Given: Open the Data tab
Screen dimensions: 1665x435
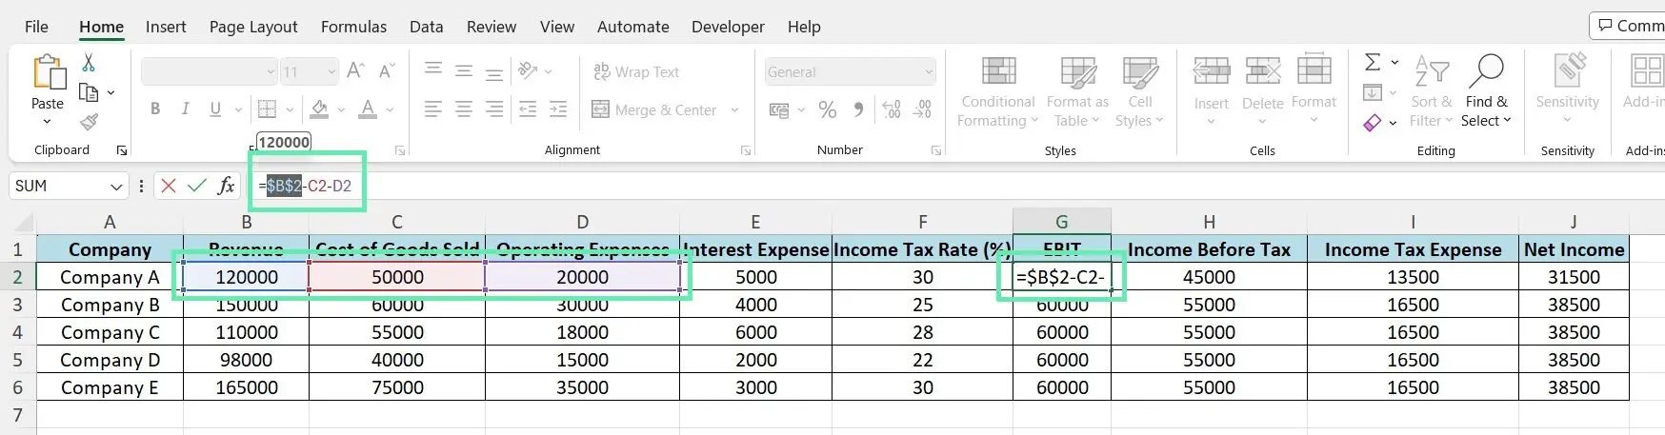Looking at the screenshot, I should 427,27.
